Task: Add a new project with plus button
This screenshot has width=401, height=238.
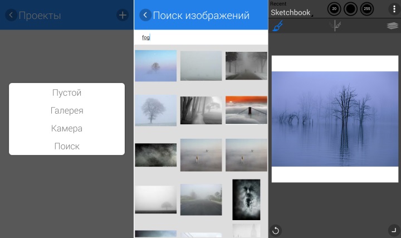Action: click(123, 15)
